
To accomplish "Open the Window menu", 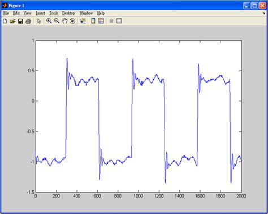I will (86, 13).
